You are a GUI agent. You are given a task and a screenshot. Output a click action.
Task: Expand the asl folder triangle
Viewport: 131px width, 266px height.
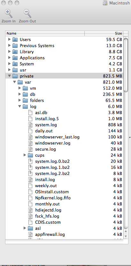pos(25,228)
